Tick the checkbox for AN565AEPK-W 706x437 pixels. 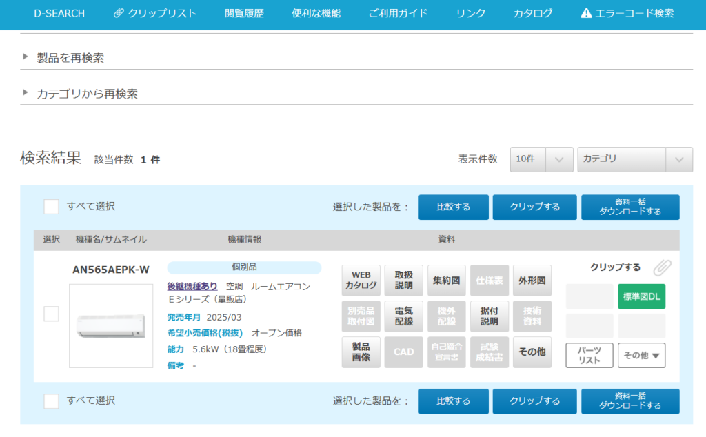click(51, 314)
